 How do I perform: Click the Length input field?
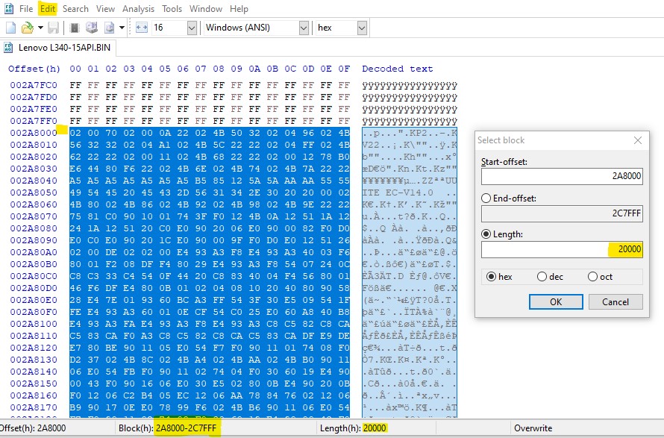[561, 250]
